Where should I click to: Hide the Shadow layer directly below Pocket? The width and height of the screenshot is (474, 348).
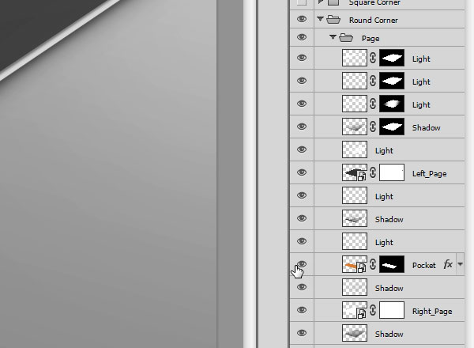(x=302, y=287)
